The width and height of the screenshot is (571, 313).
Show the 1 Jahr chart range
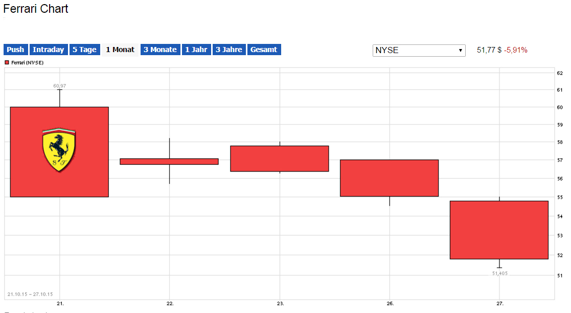click(x=196, y=50)
